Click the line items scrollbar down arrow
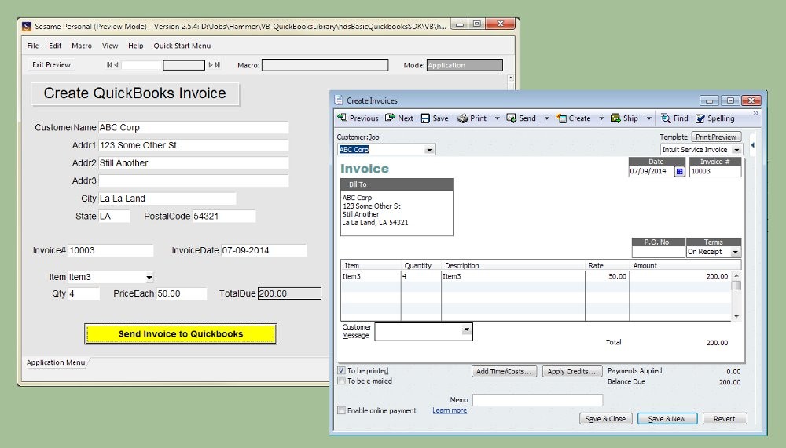This screenshot has height=448, width=786. [x=736, y=316]
